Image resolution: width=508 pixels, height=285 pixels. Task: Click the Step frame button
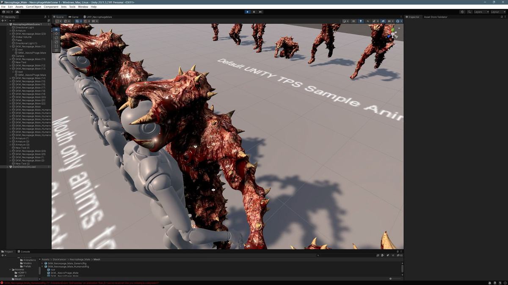click(x=260, y=12)
